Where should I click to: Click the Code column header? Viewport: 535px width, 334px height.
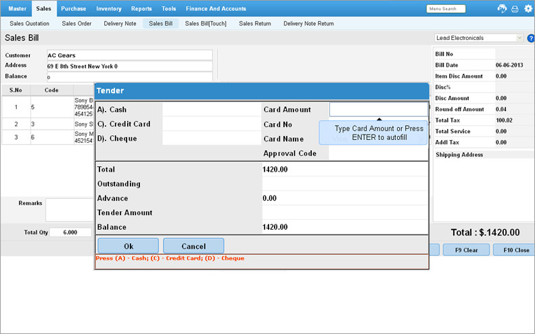pos(51,90)
